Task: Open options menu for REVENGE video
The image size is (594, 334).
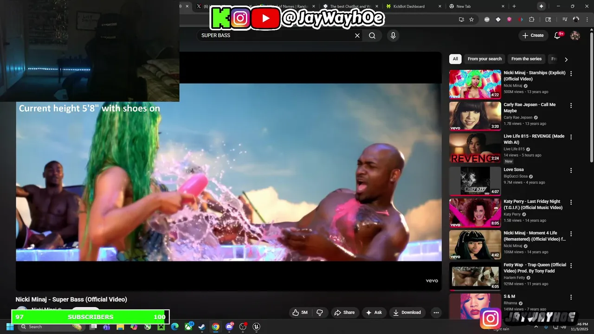Action: click(x=571, y=137)
